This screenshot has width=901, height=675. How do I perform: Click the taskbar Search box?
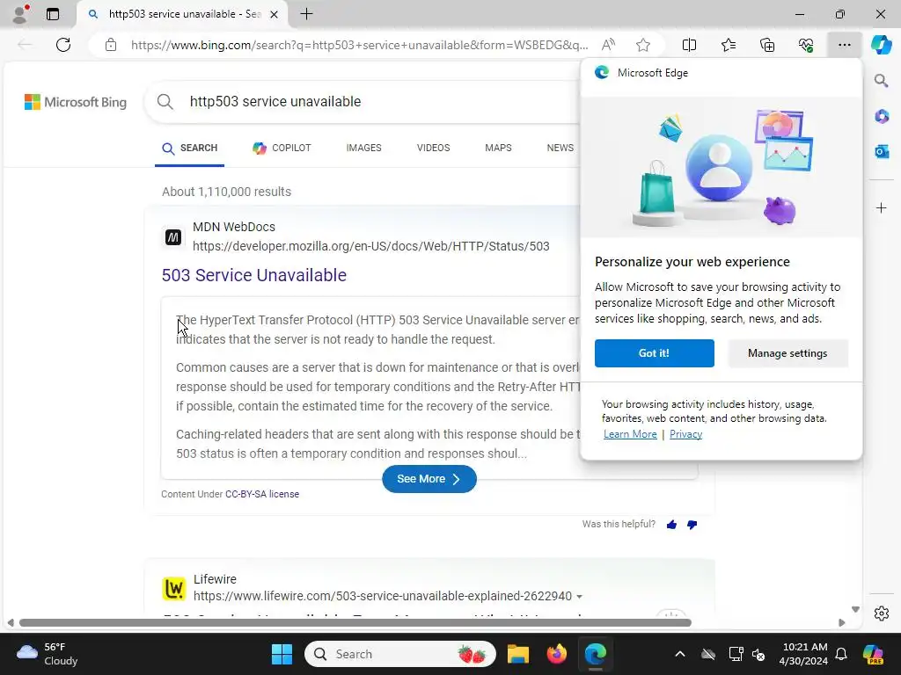400,654
